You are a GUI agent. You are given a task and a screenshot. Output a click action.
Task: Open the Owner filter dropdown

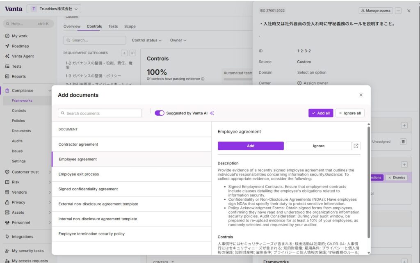(x=178, y=40)
